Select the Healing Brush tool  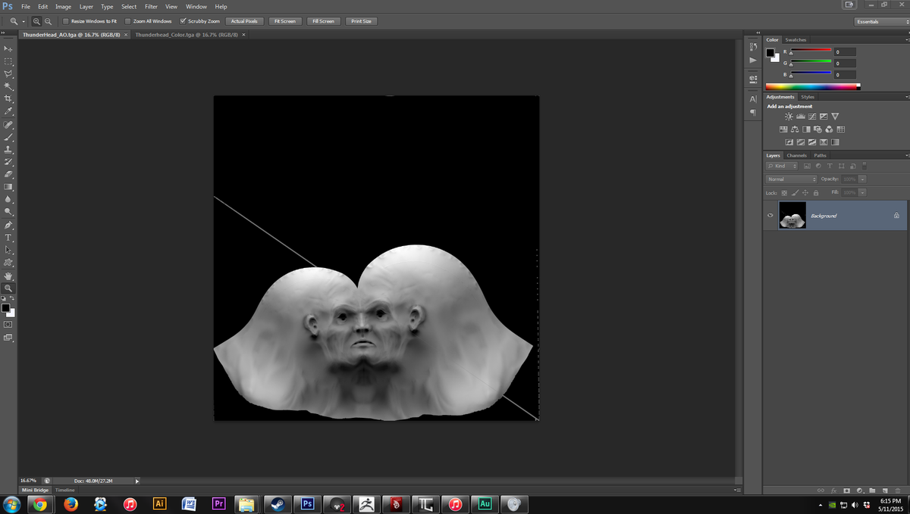click(8, 125)
